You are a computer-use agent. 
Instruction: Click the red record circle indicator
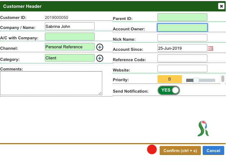point(152,150)
